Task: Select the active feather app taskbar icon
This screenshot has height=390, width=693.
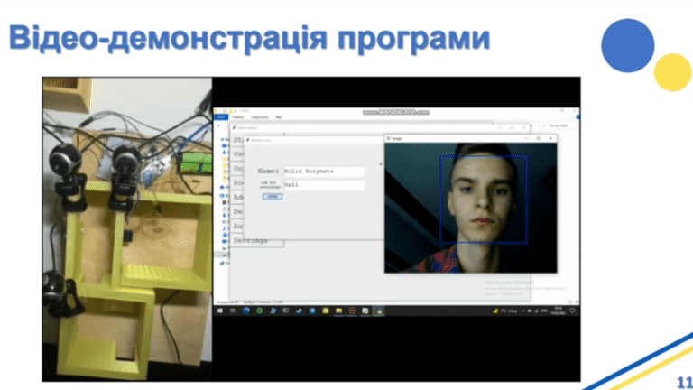Action: (379, 311)
